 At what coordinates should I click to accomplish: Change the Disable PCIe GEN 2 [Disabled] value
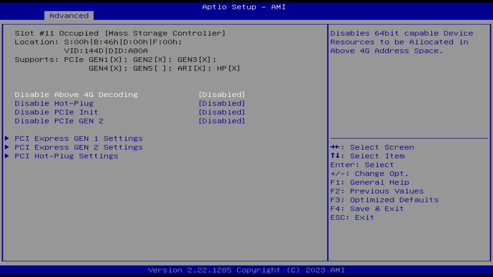point(222,121)
